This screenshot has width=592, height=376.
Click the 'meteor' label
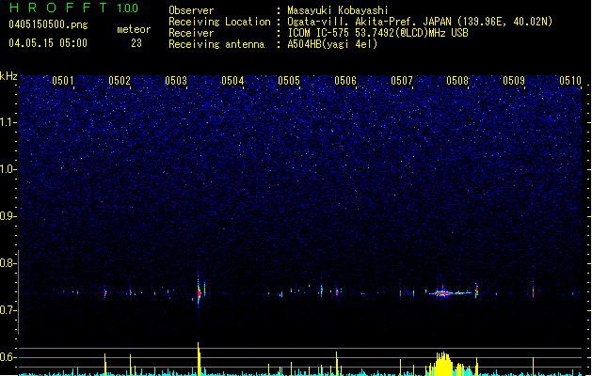134,29
